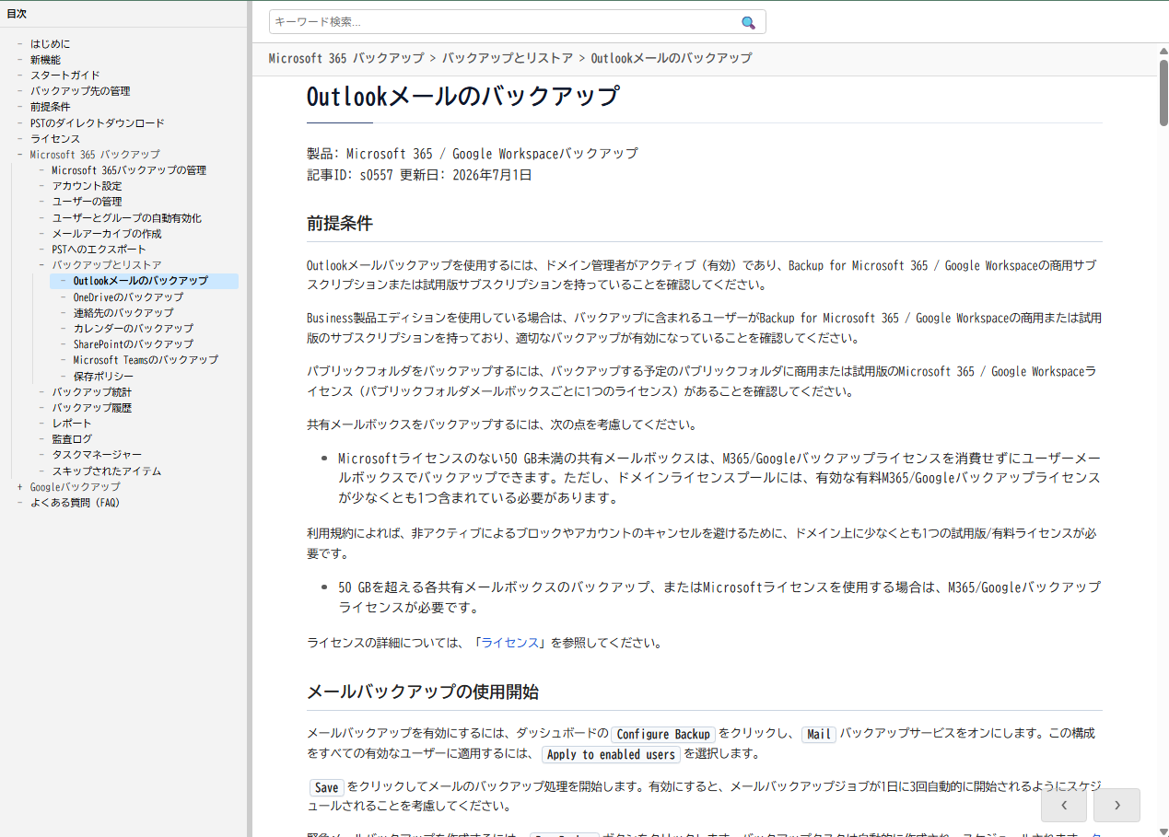Open ユーザーとグループの自動有効化 topic

126,218
